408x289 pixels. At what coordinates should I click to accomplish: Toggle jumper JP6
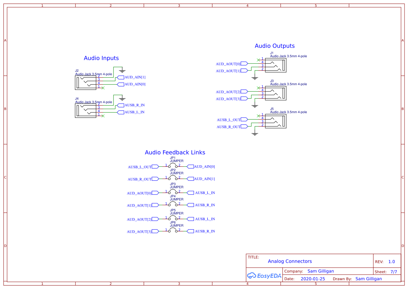tap(172, 229)
